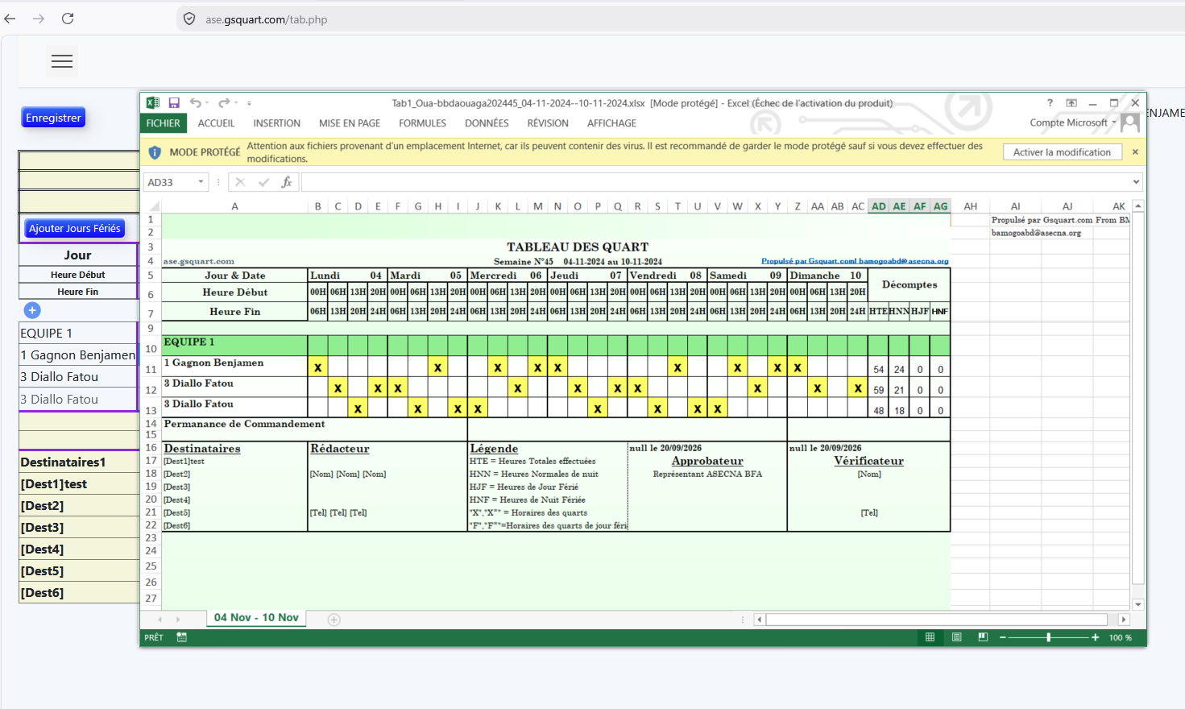This screenshot has height=709, width=1185.
Task: Expand the formula bar chevron
Action: 1136,182
